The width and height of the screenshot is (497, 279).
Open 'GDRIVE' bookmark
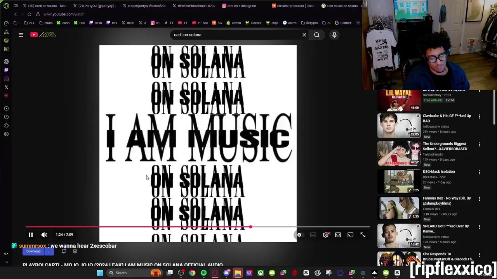pos(343,23)
